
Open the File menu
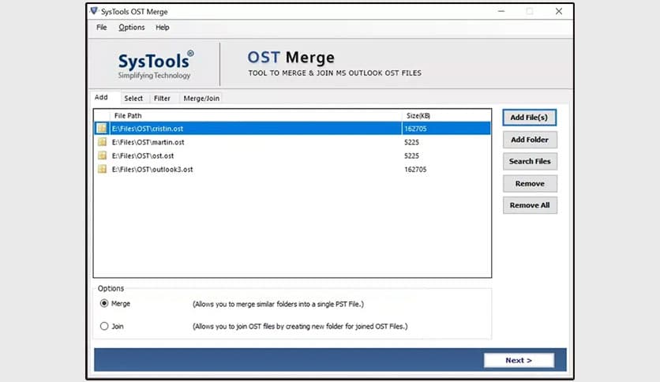[101, 28]
